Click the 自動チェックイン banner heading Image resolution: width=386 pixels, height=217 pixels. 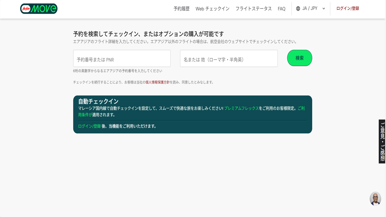point(98,101)
